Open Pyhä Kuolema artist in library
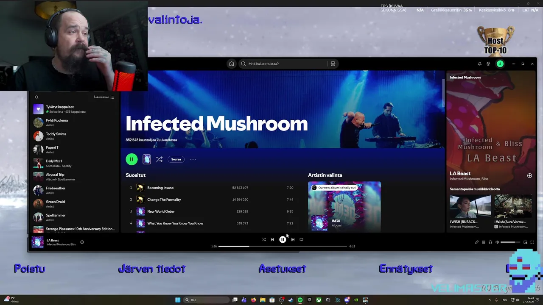 click(74, 122)
